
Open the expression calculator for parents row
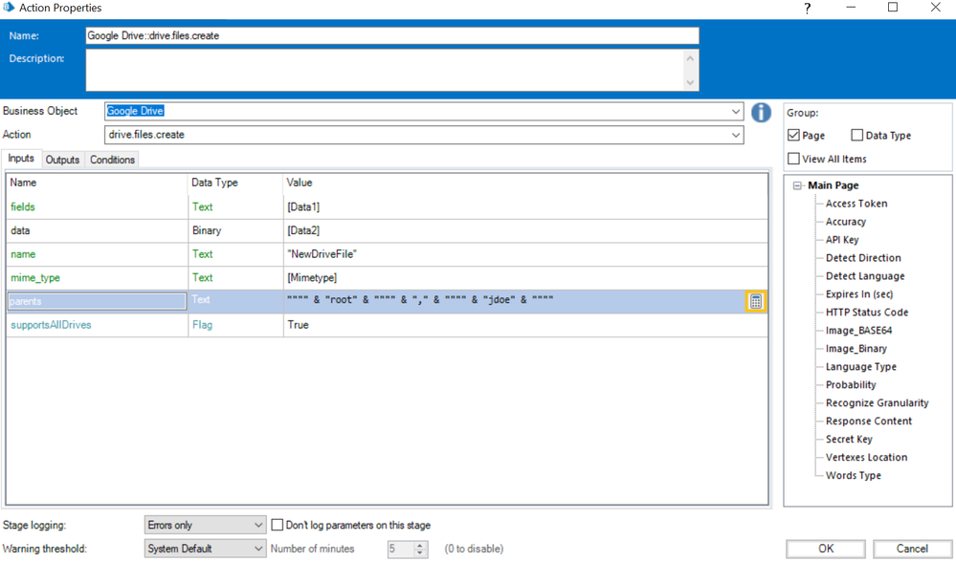755,301
